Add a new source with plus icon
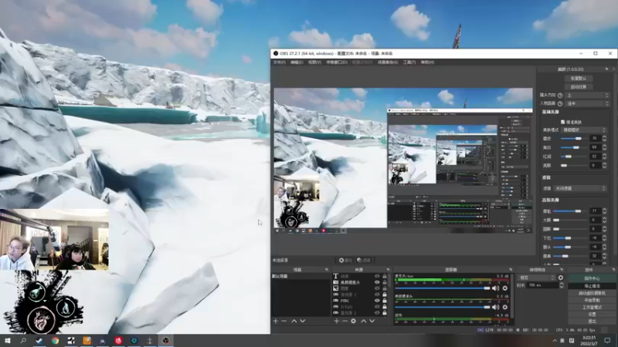618x347 pixels. (x=337, y=321)
